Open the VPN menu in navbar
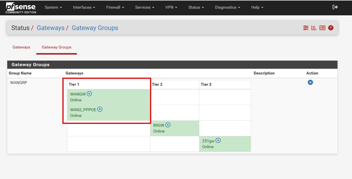Viewport: 352px width, 179px height. 171,8
